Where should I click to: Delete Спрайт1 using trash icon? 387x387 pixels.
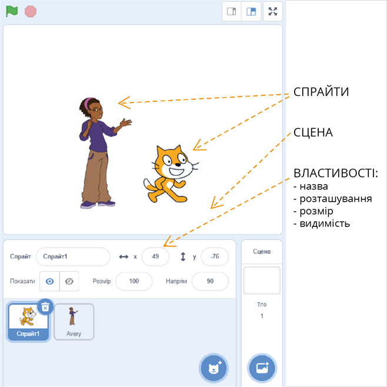click(x=45, y=306)
